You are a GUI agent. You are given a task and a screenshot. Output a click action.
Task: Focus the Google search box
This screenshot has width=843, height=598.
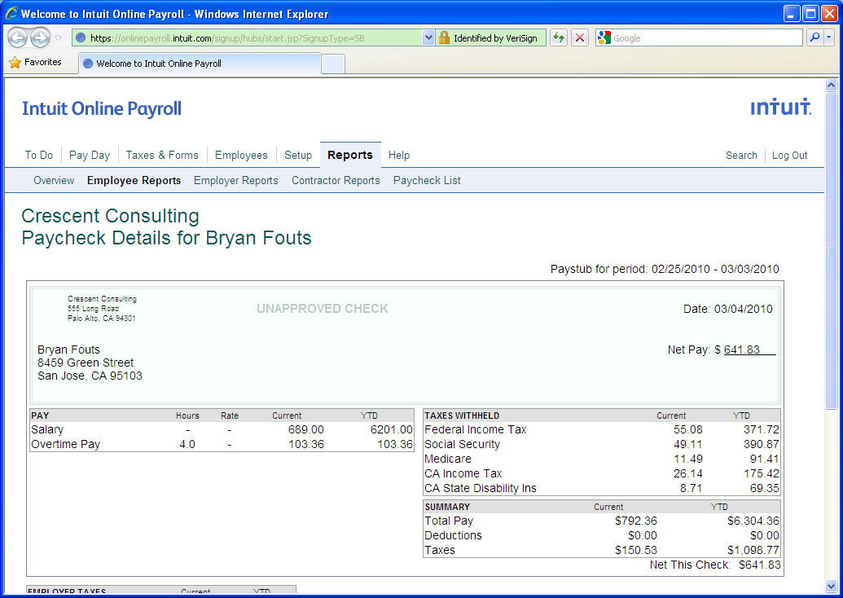706,38
